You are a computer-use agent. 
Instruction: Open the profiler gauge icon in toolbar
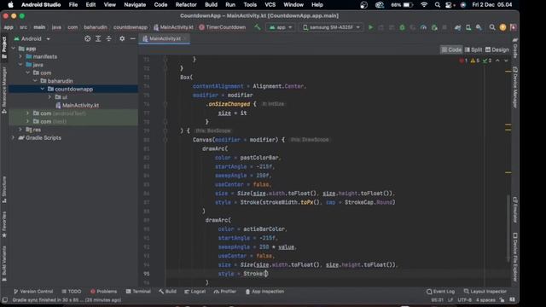pos(423,27)
